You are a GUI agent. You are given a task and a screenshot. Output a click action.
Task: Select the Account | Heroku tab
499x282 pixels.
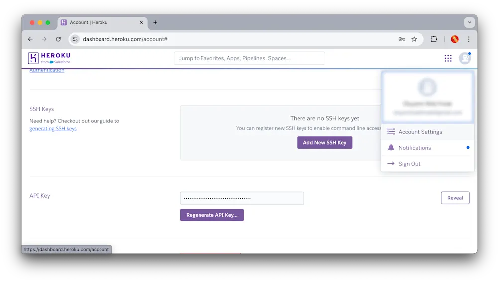(x=102, y=22)
